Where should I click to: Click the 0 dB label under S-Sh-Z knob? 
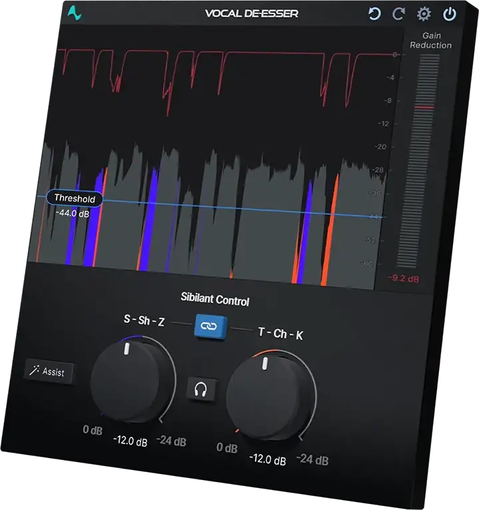92,430
